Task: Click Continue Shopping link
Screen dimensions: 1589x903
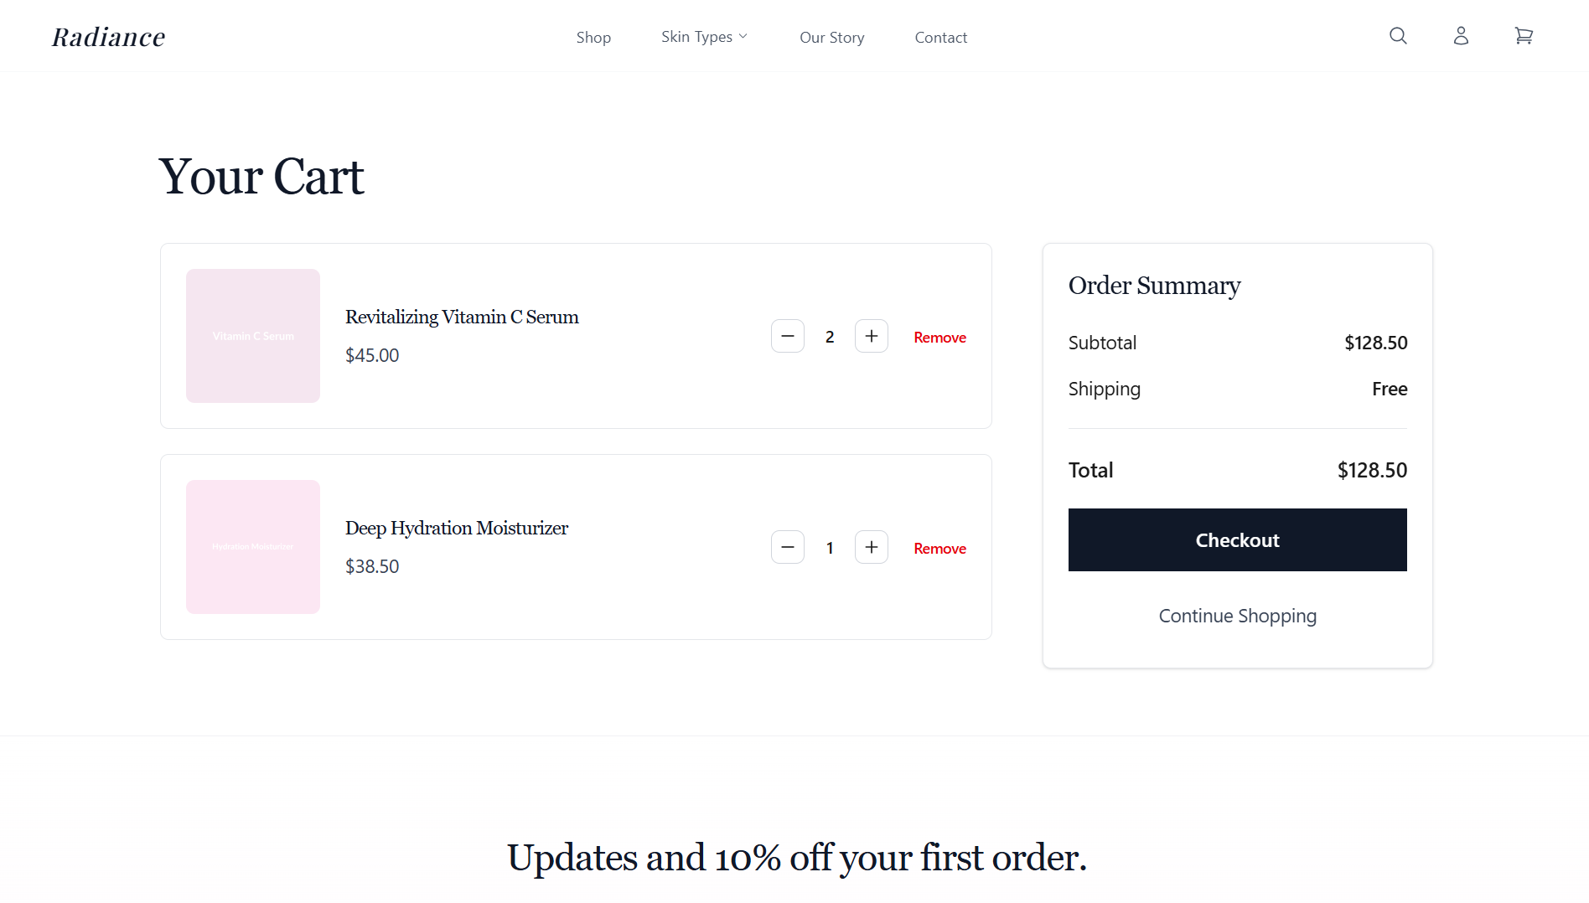Action: pyautogui.click(x=1237, y=616)
